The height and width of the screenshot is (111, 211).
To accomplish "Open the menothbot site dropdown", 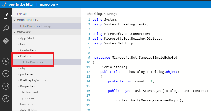I will [x=49, y=5].
